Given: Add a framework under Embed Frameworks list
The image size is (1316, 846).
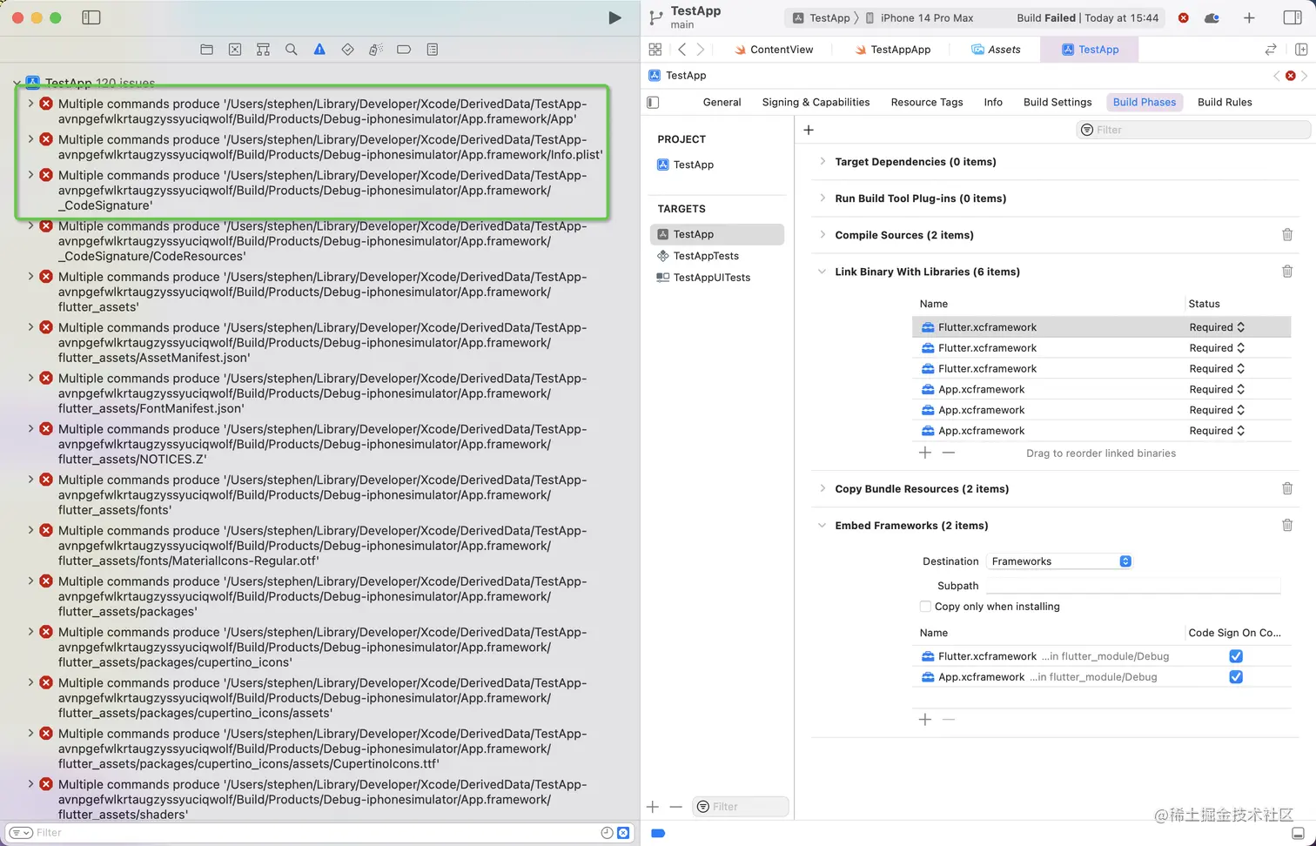Looking at the screenshot, I should click(925, 719).
